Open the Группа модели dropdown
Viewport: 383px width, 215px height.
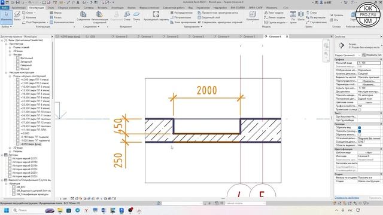(x=287, y=23)
